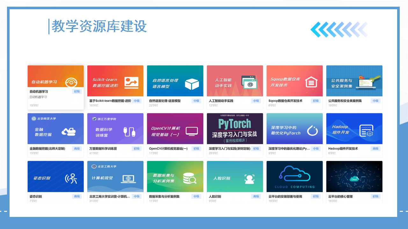
Task: Open the 人工智能动手实践 course title link
Action: (x=221, y=101)
